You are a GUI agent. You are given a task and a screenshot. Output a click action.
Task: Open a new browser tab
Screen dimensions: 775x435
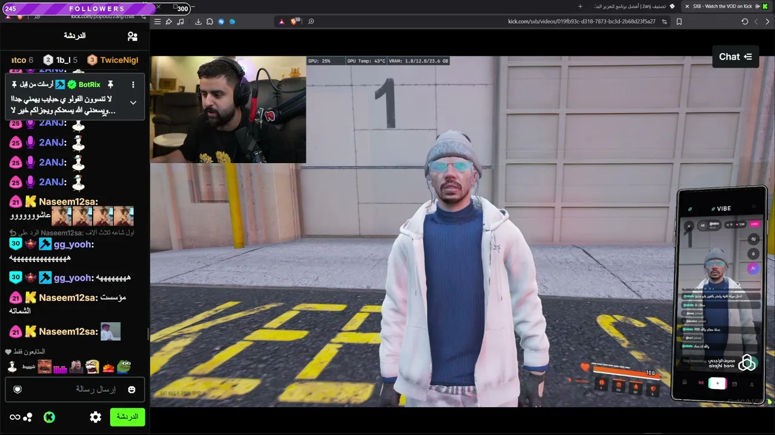pyautogui.click(x=580, y=7)
